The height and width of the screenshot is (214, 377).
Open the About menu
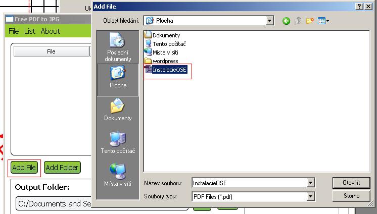(x=50, y=31)
